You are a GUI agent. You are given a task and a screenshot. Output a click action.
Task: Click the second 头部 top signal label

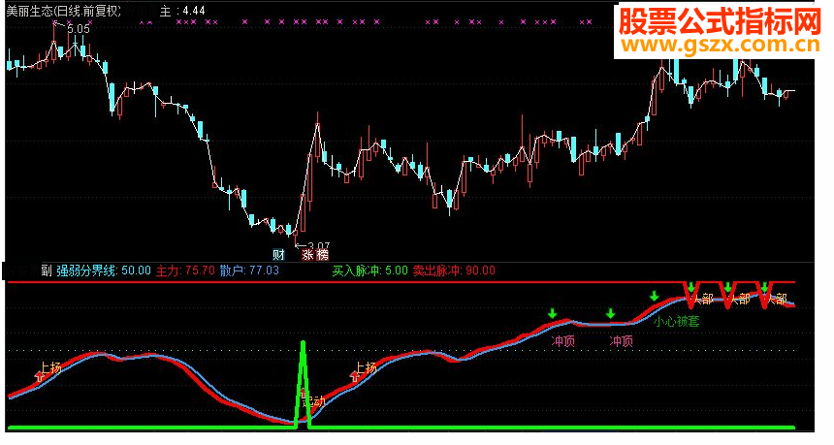point(740,299)
